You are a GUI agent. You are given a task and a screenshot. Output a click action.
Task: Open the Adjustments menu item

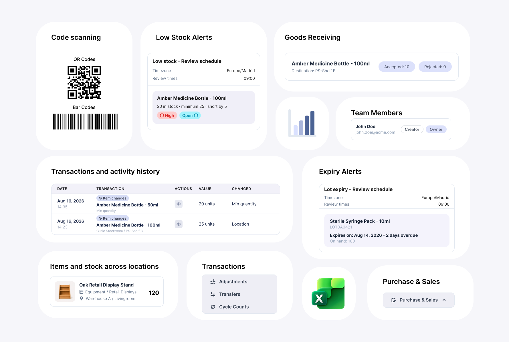click(x=239, y=282)
